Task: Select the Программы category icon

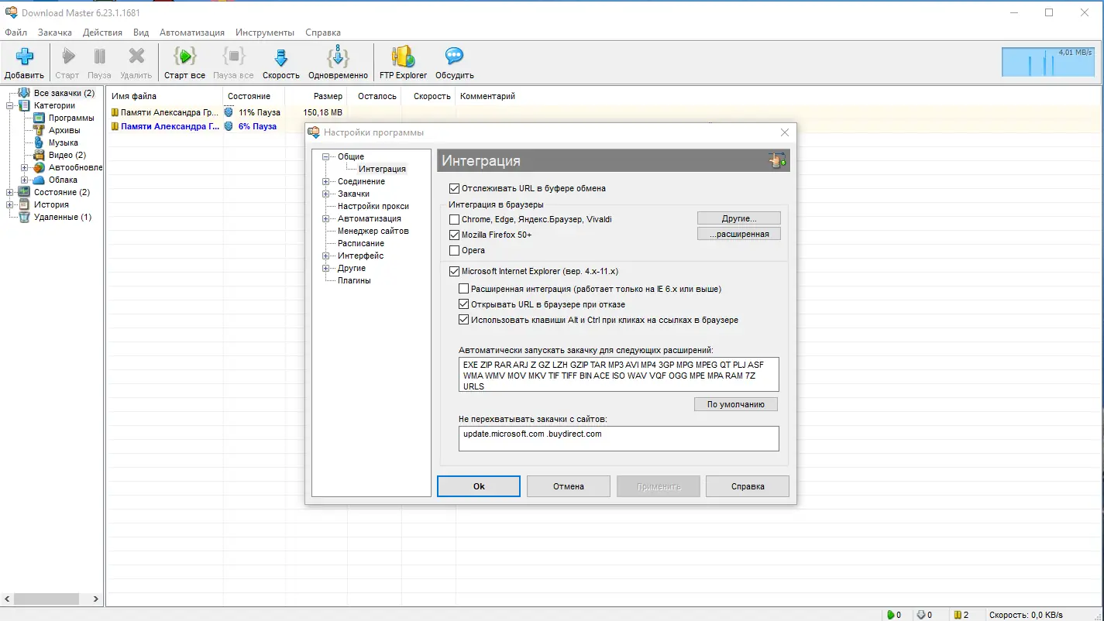Action: 39,118
